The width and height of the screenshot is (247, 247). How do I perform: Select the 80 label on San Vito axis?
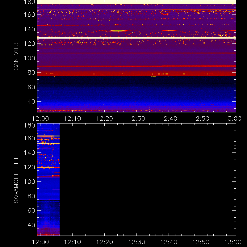click(31, 73)
